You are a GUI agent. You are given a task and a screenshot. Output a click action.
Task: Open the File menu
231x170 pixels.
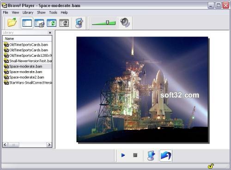(x=6, y=12)
